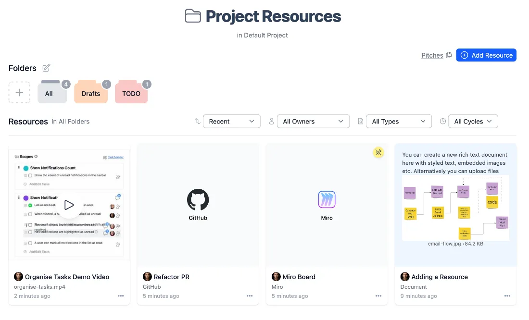The image size is (529, 320).
Task: Play the Organise Tasks demo video
Action: coord(69,205)
